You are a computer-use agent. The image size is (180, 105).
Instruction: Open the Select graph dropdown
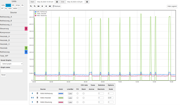click(x=12, y=64)
